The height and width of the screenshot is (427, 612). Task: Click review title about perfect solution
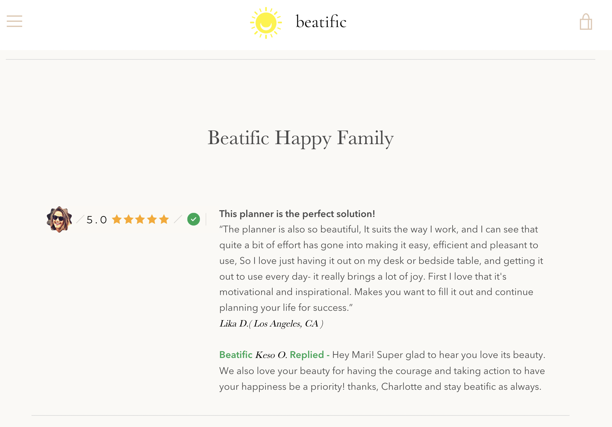(x=297, y=214)
